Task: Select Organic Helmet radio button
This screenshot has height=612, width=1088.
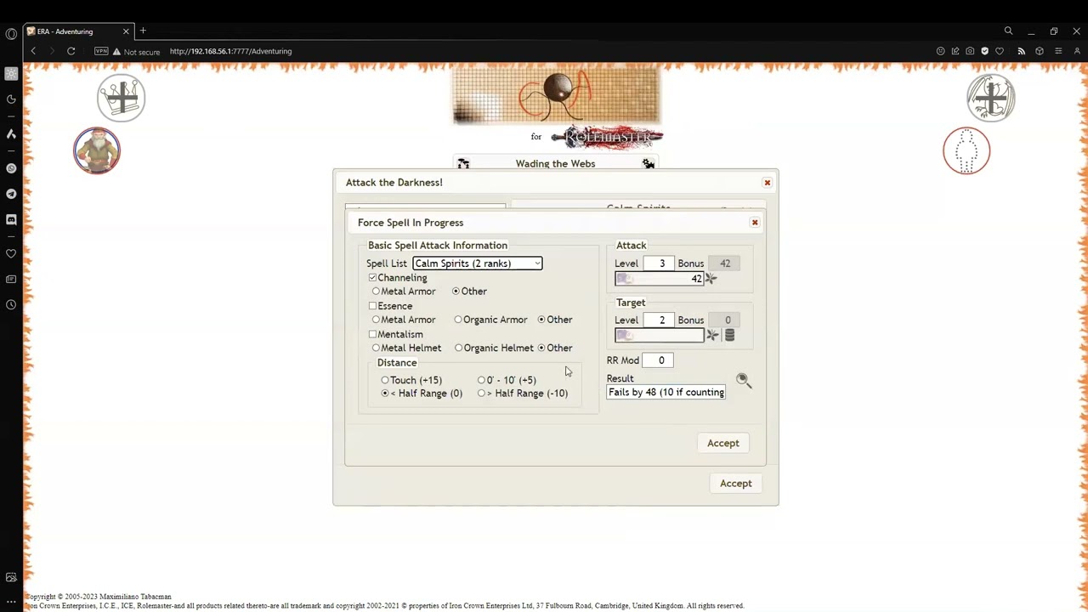Action: coord(458,348)
